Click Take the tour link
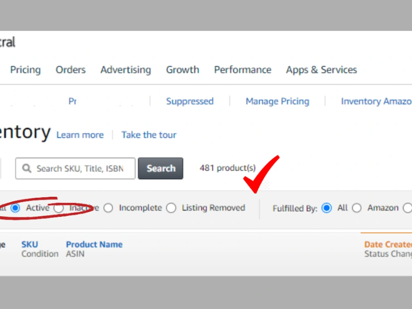The height and width of the screenshot is (309, 412). tap(149, 135)
